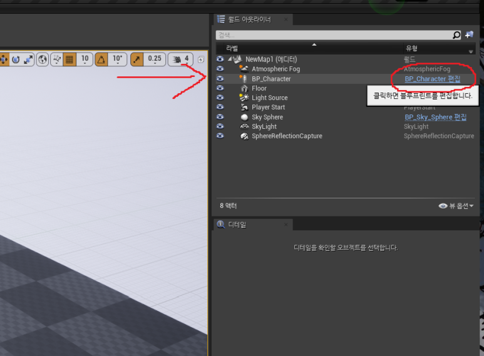Toggle surface snapping icon
Viewport: 484px width, 356px height.
57,59
